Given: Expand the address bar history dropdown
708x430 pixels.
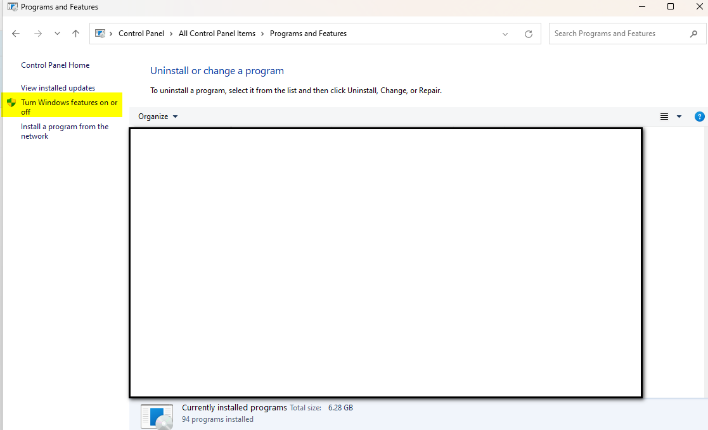Looking at the screenshot, I should point(505,34).
